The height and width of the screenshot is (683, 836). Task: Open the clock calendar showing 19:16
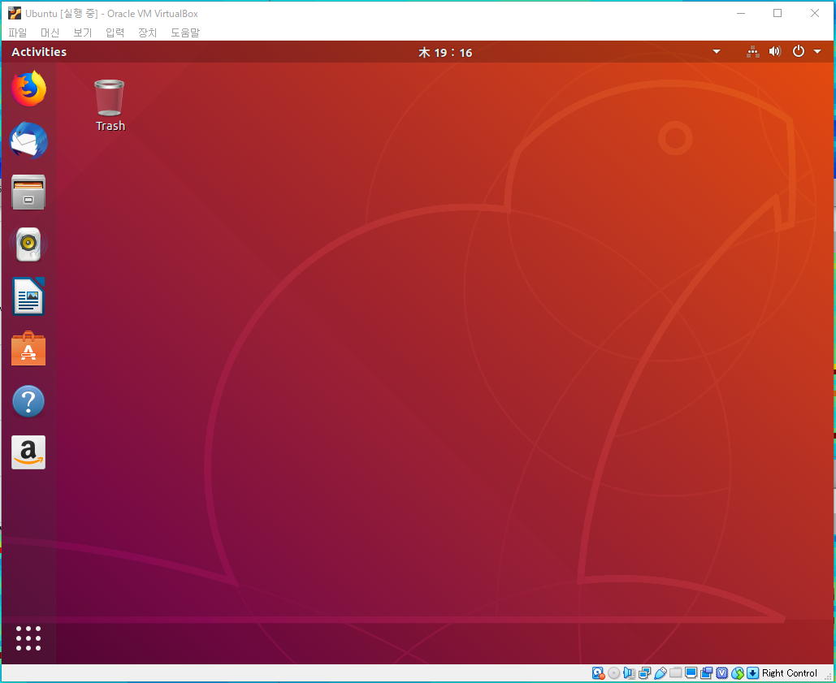445,52
